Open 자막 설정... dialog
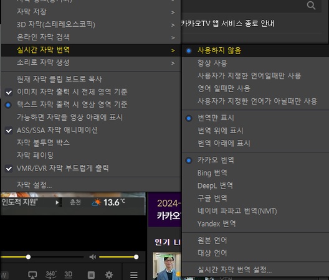 (91, 185)
